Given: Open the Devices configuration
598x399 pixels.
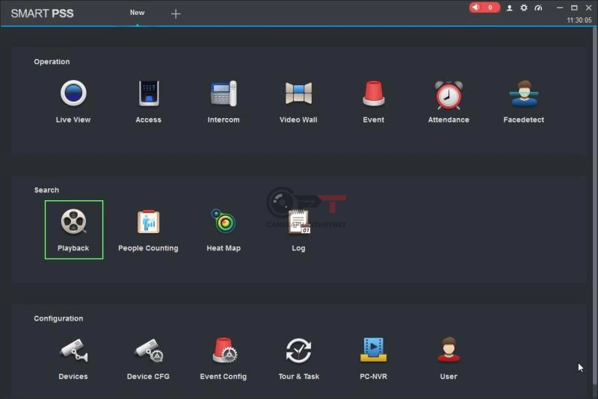Looking at the screenshot, I should pyautogui.click(x=73, y=351).
